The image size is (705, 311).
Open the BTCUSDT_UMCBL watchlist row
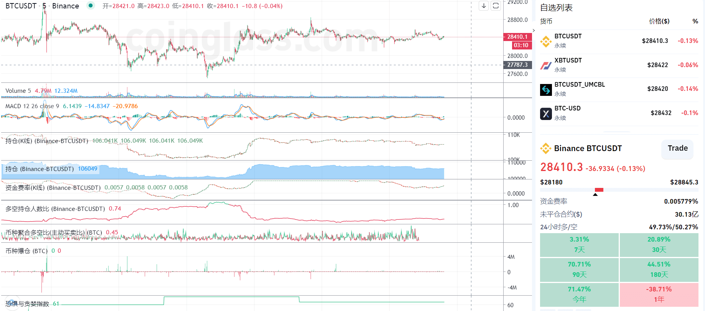point(619,89)
